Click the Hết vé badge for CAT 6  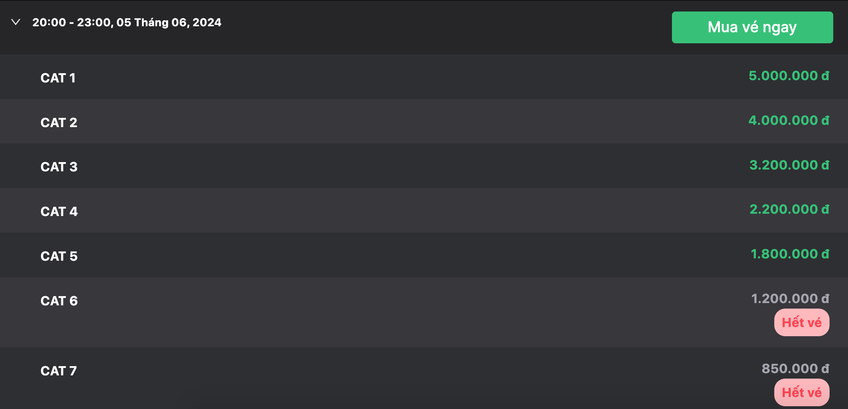point(802,322)
